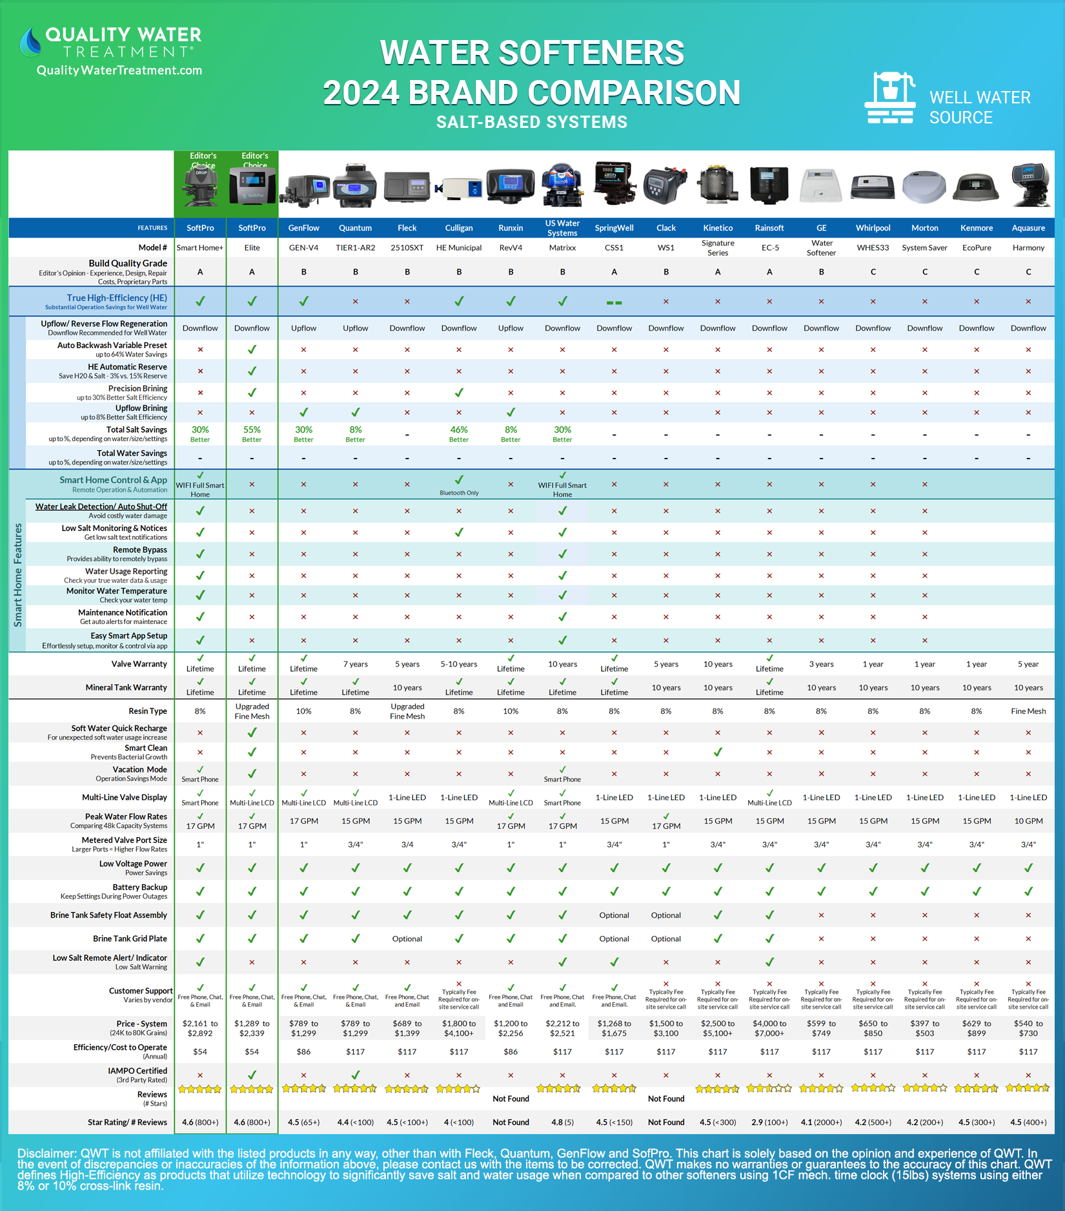Click the Quality Water Treatment droplet logo
This screenshot has height=1211, width=1065.
coord(30,43)
